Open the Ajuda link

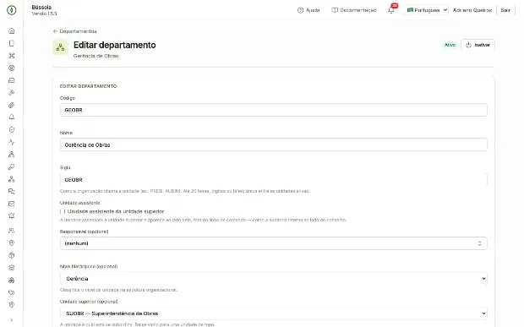point(308,10)
